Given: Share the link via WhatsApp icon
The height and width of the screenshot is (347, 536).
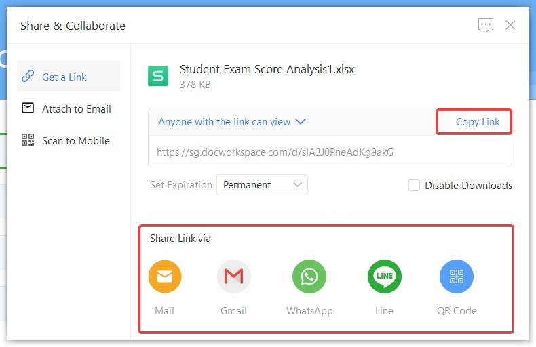Looking at the screenshot, I should (309, 277).
